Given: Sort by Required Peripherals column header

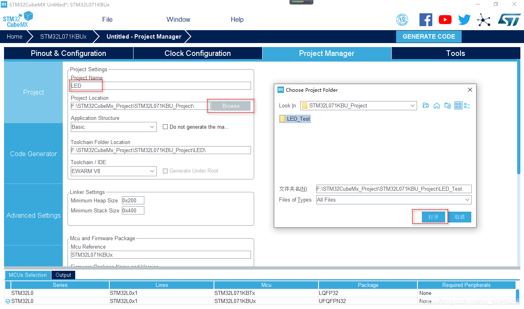Looking at the screenshot, I should [x=466, y=285].
